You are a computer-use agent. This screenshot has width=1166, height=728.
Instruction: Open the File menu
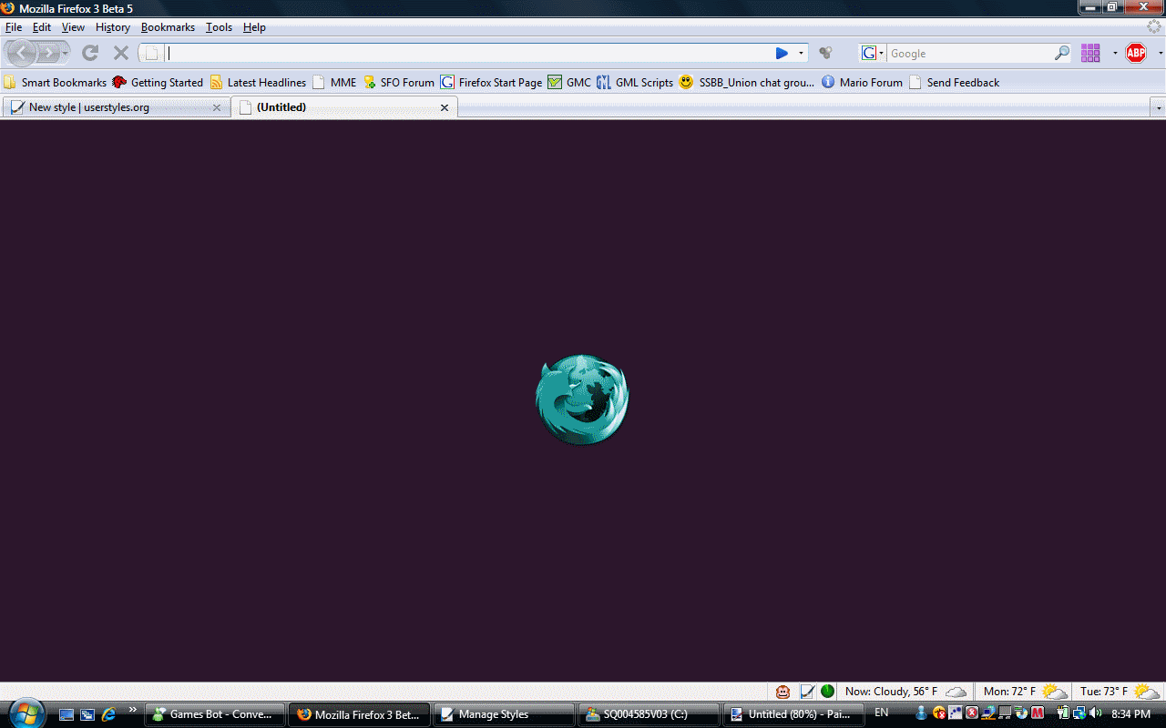coord(14,27)
